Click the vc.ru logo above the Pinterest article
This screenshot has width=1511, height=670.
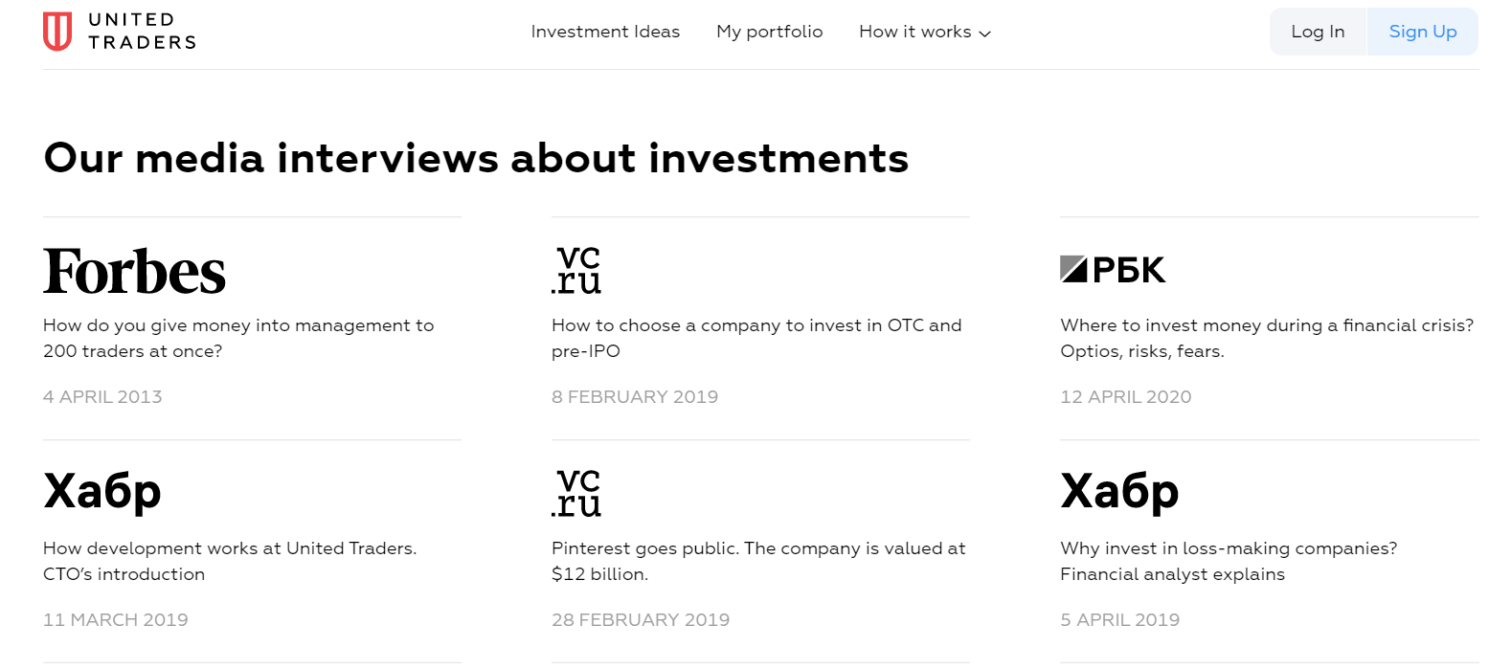[x=576, y=493]
